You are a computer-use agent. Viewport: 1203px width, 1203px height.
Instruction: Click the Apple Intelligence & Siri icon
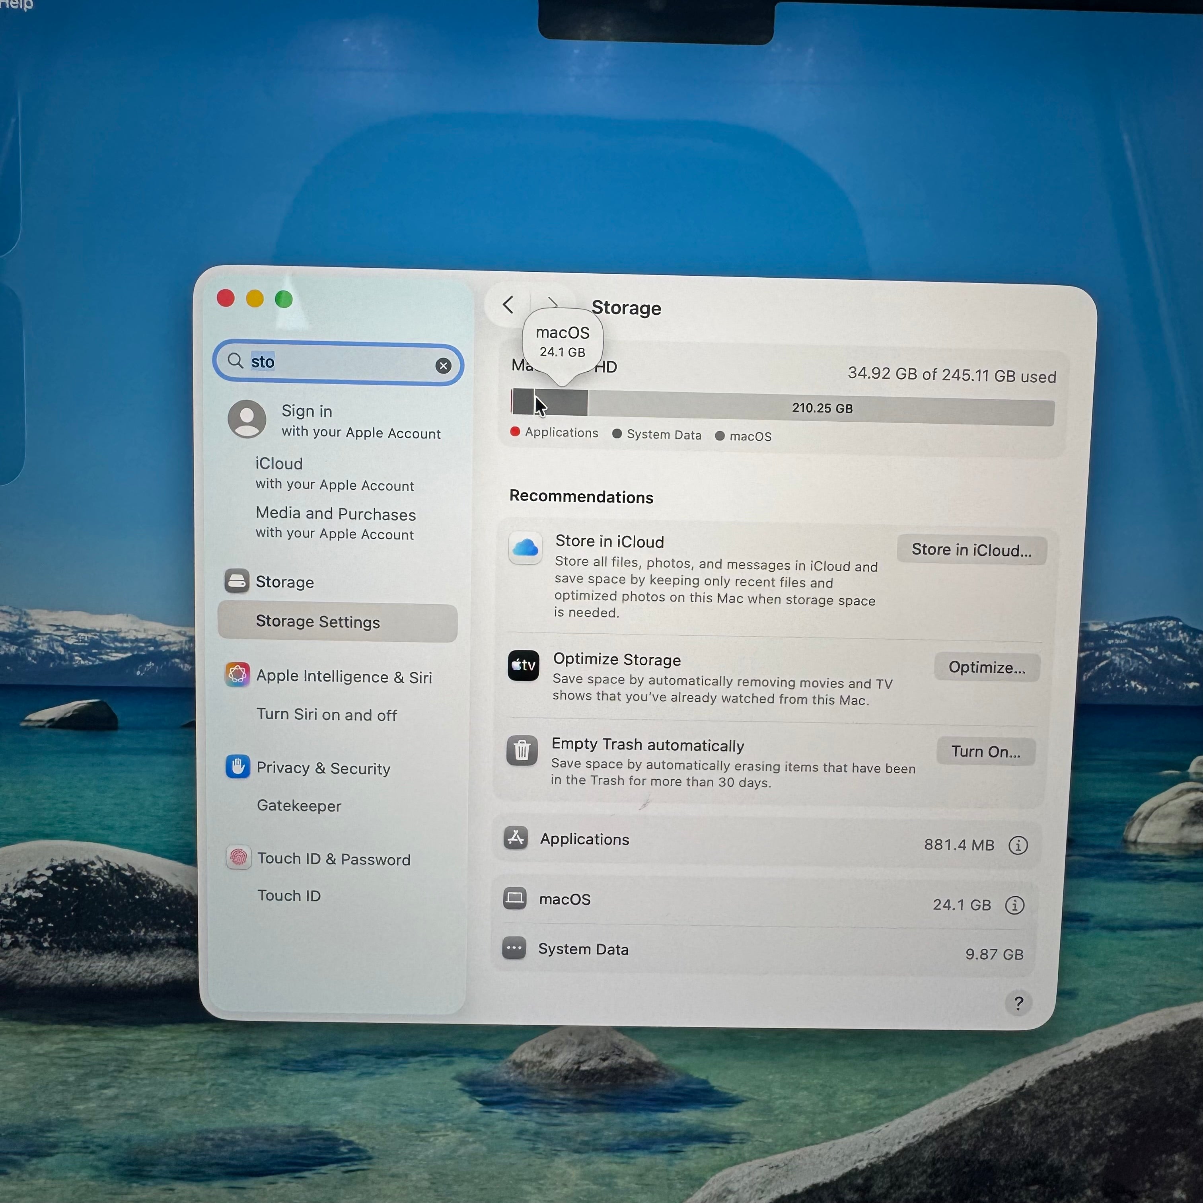237,674
